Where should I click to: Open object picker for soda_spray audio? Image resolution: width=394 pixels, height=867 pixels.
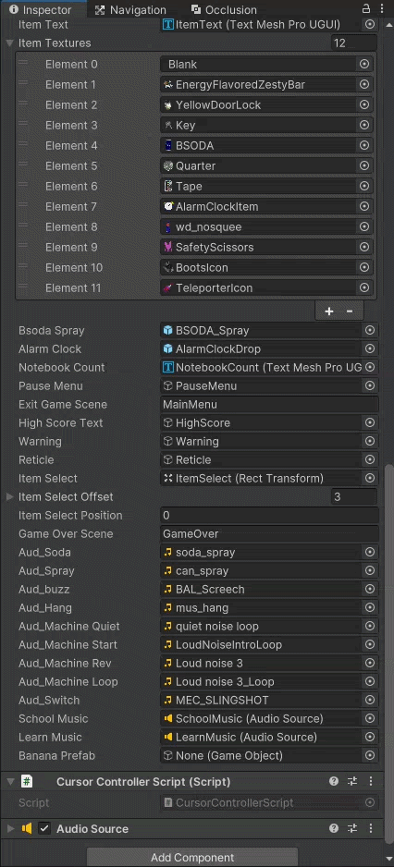click(x=370, y=553)
